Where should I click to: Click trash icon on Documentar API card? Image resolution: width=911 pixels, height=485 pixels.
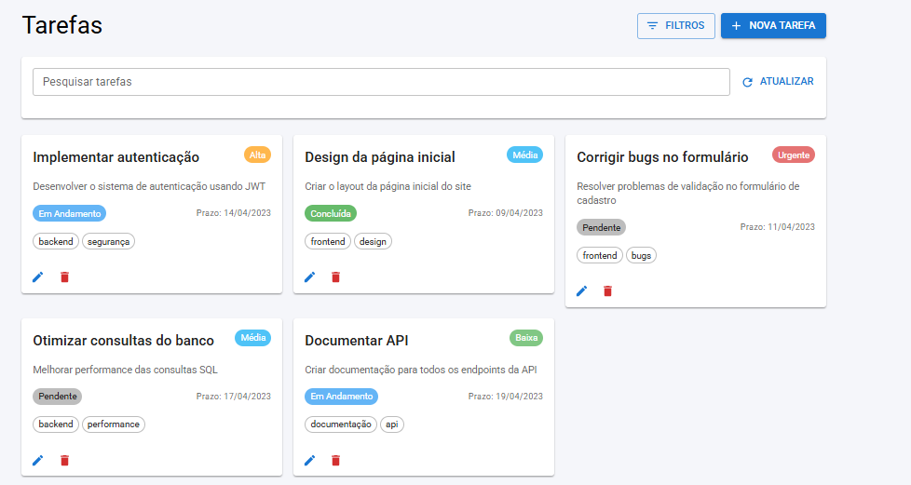tap(336, 460)
